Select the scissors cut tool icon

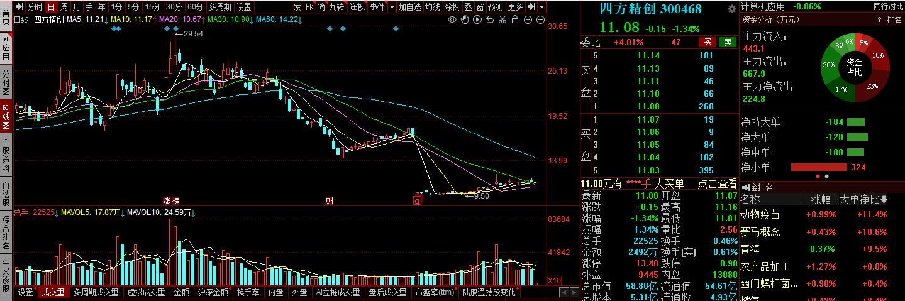click(503, 20)
